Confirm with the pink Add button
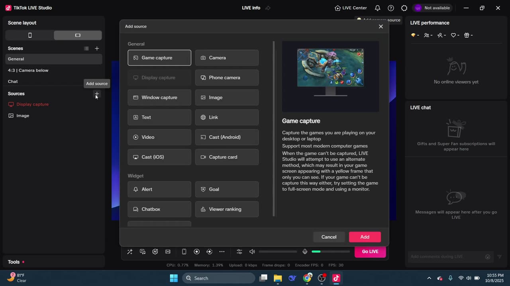Screen dimensions: 510x286 point(365,237)
